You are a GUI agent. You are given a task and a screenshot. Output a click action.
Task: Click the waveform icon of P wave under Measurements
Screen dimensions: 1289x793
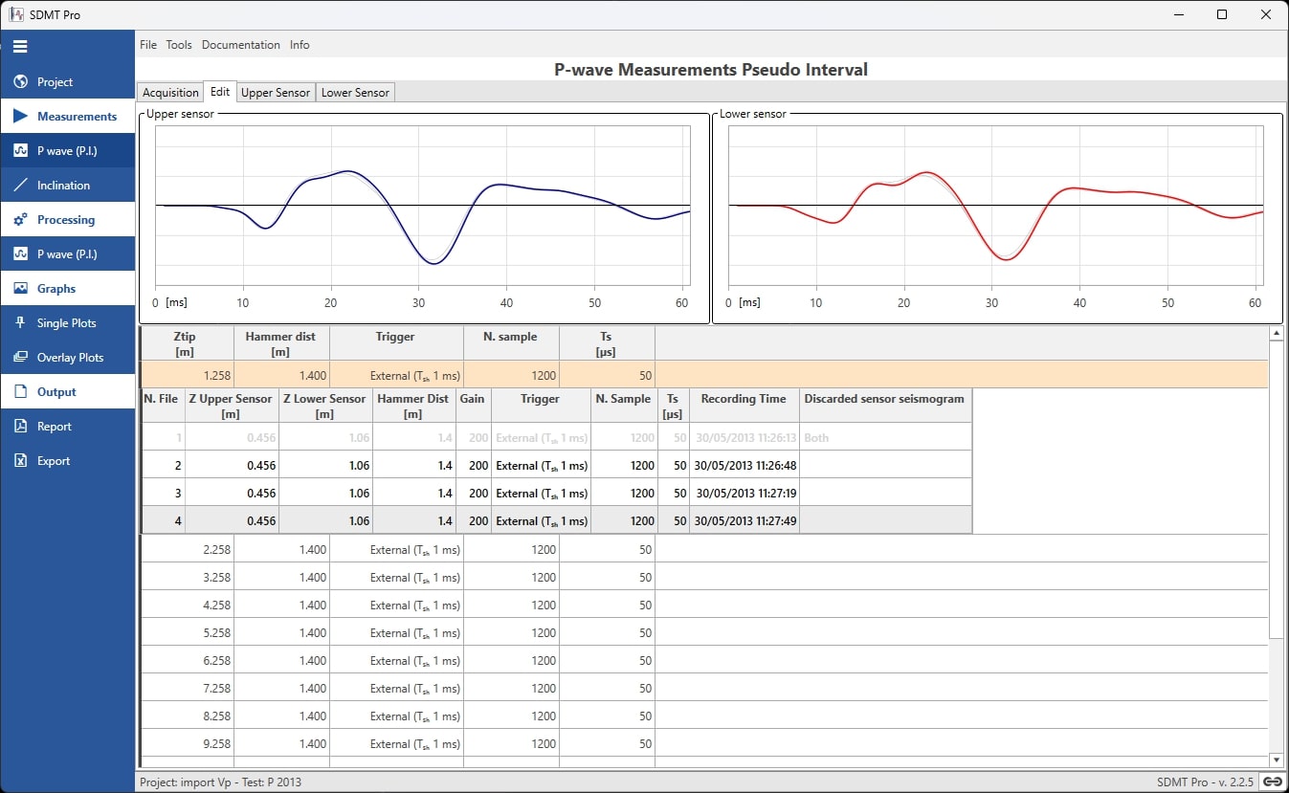coord(20,151)
